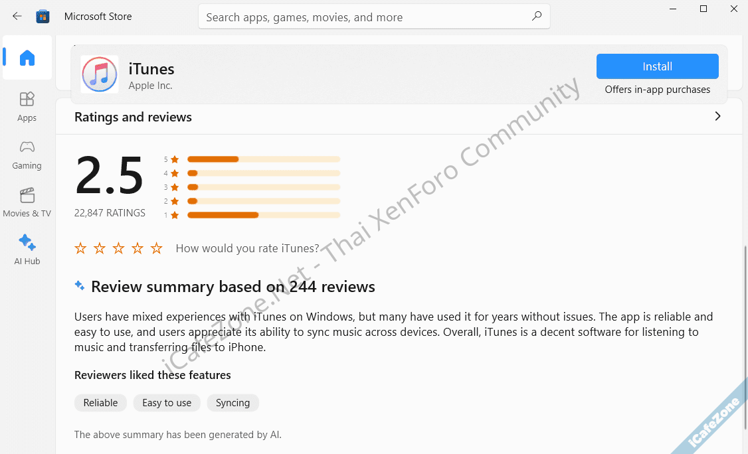Click the search apps input field
The width and height of the screenshot is (748, 454).
coord(365,17)
